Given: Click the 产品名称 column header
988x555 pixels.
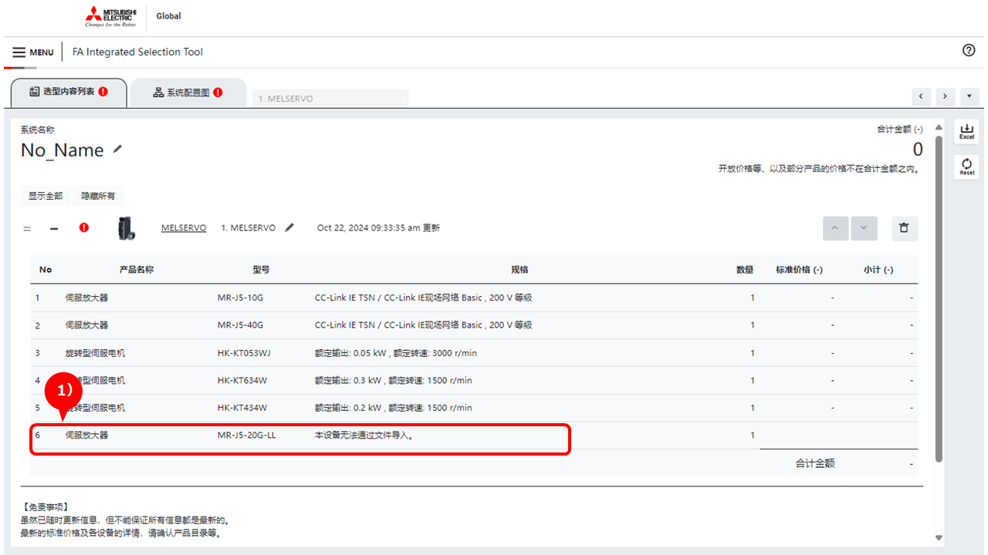Looking at the screenshot, I should pyautogui.click(x=137, y=270).
